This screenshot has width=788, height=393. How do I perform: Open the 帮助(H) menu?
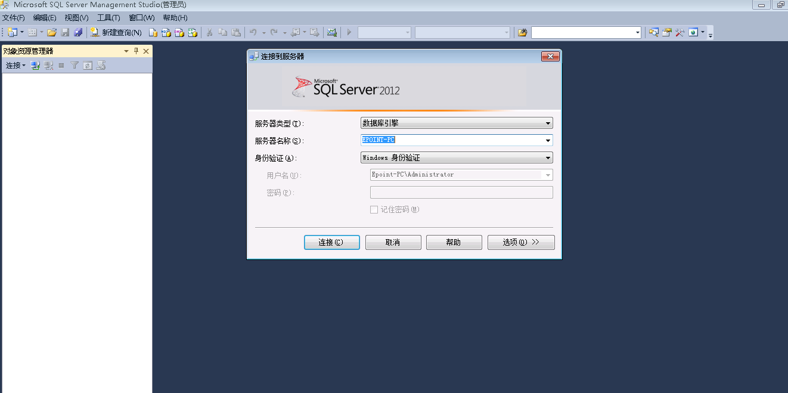tap(175, 18)
